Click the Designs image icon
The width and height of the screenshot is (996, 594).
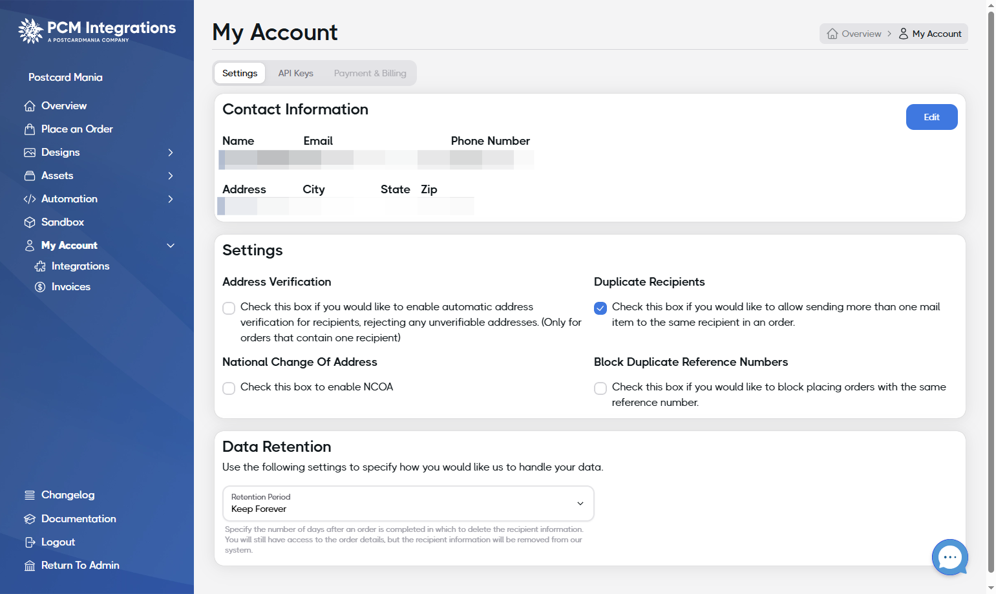pyautogui.click(x=30, y=153)
